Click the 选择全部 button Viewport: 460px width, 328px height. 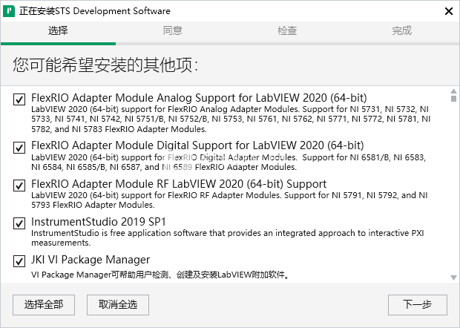(44, 305)
